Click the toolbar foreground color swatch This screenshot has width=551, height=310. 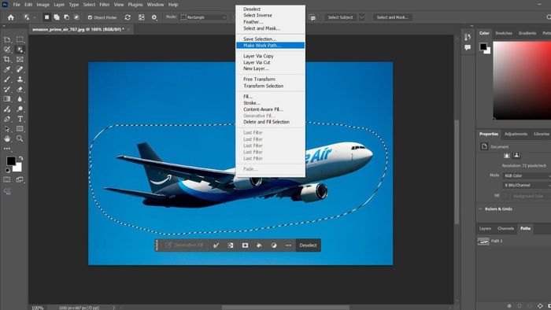coord(10,161)
